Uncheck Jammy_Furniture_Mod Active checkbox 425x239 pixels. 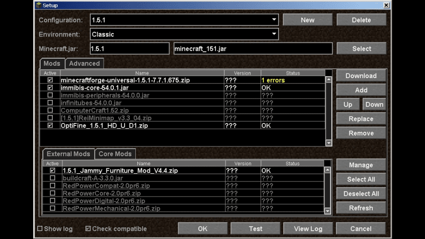[x=52, y=171]
